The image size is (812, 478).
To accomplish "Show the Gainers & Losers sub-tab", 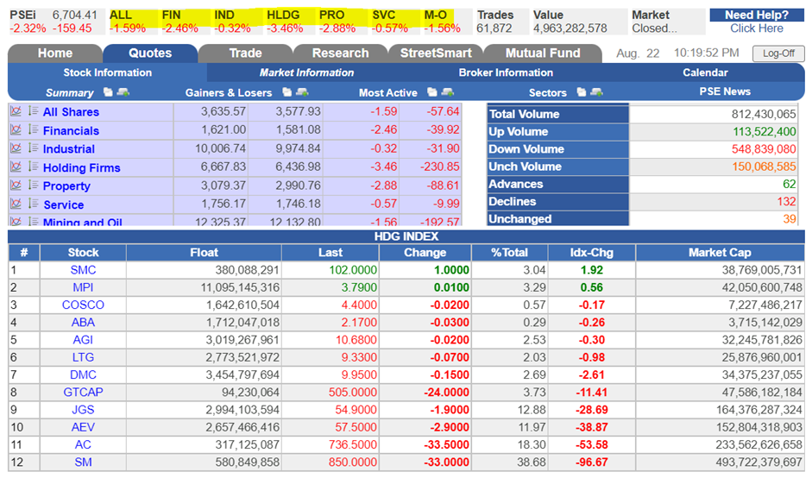I will tap(229, 92).
